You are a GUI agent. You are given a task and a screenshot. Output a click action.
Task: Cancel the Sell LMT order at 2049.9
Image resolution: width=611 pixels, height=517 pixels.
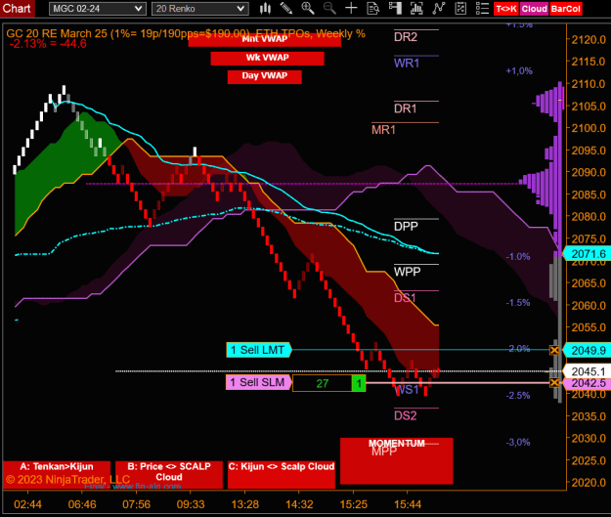(x=554, y=350)
